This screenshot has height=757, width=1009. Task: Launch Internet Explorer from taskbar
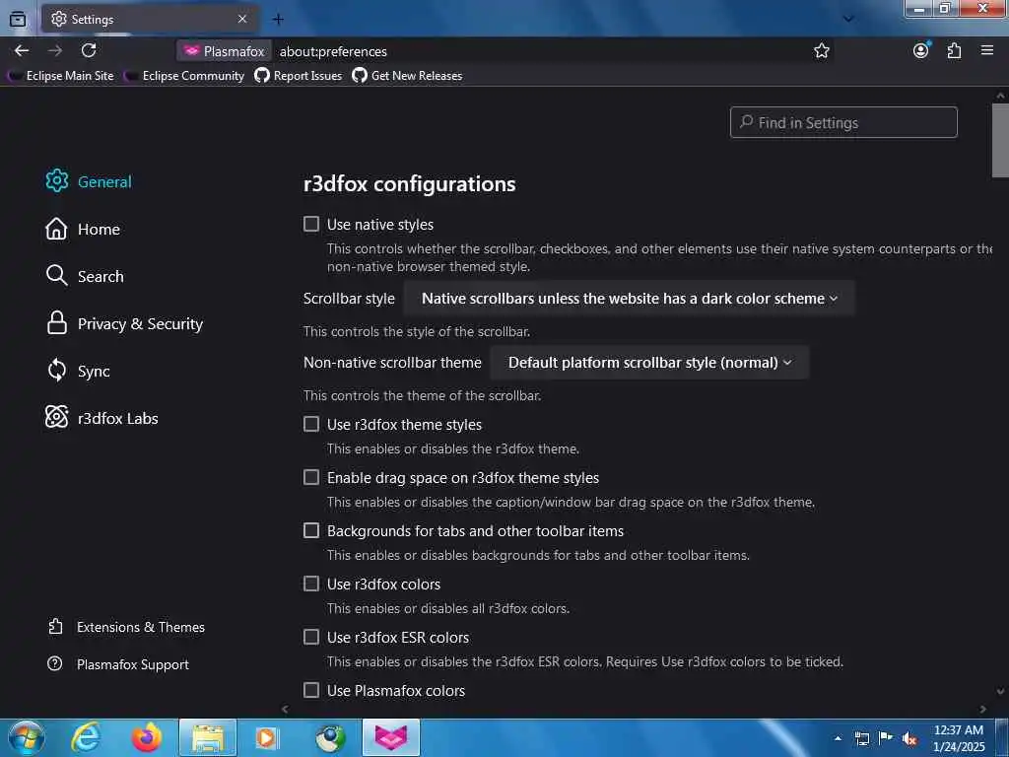click(x=87, y=737)
